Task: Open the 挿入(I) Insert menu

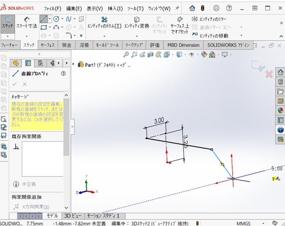Action: pyautogui.click(x=116, y=8)
